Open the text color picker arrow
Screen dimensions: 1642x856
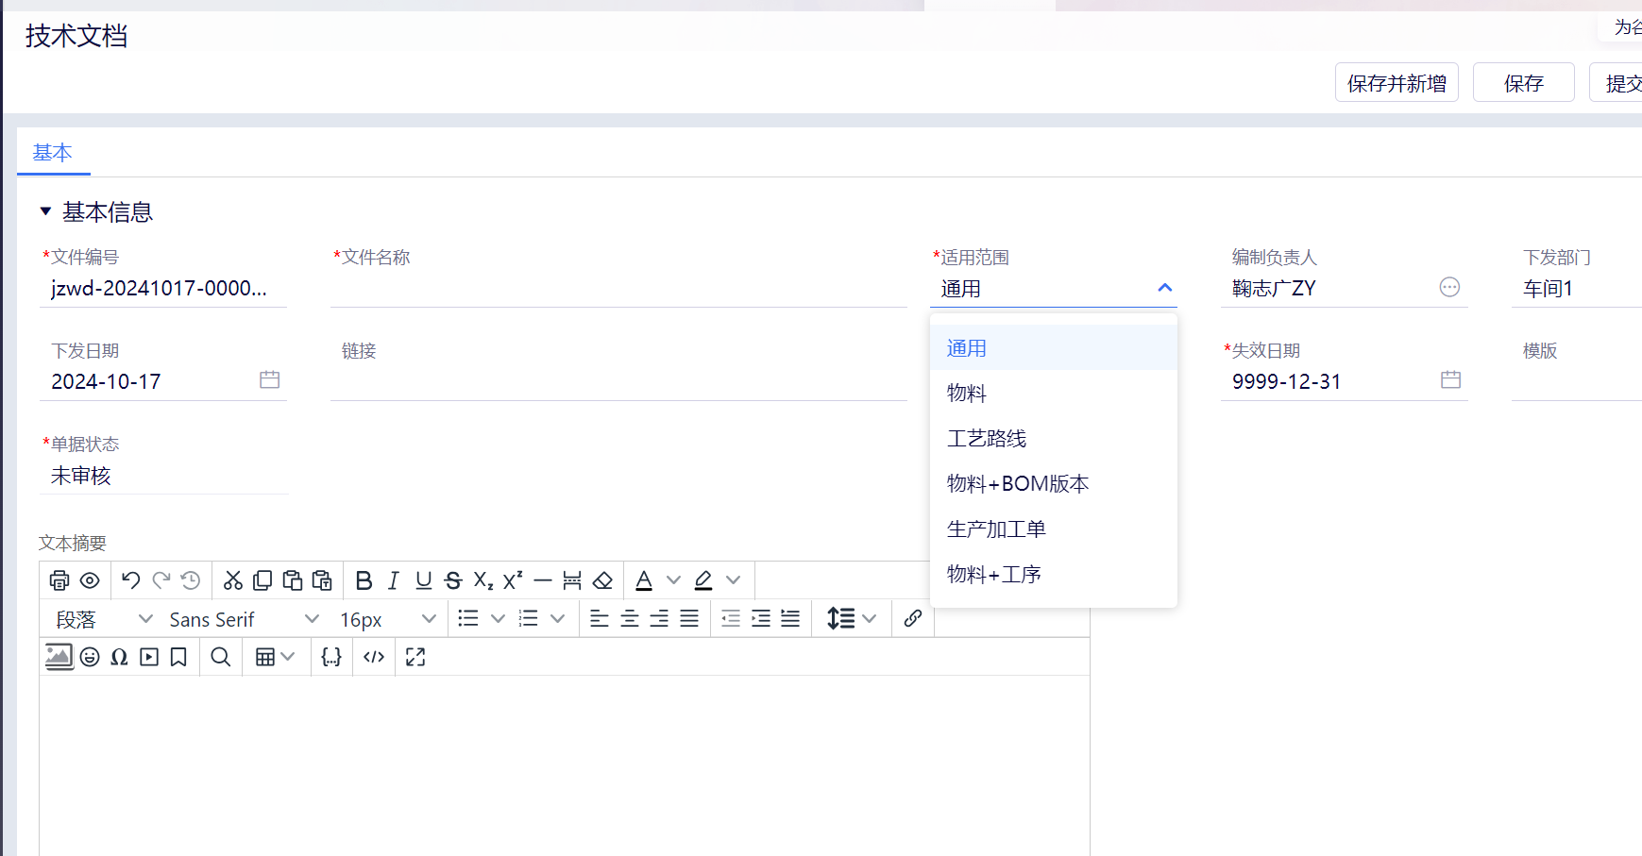click(x=673, y=580)
